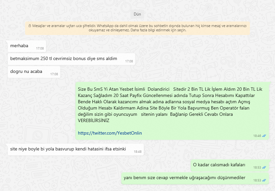Click the 'merhaba' message
The width and height of the screenshot is (275, 191).
pyautogui.click(x=27, y=46)
